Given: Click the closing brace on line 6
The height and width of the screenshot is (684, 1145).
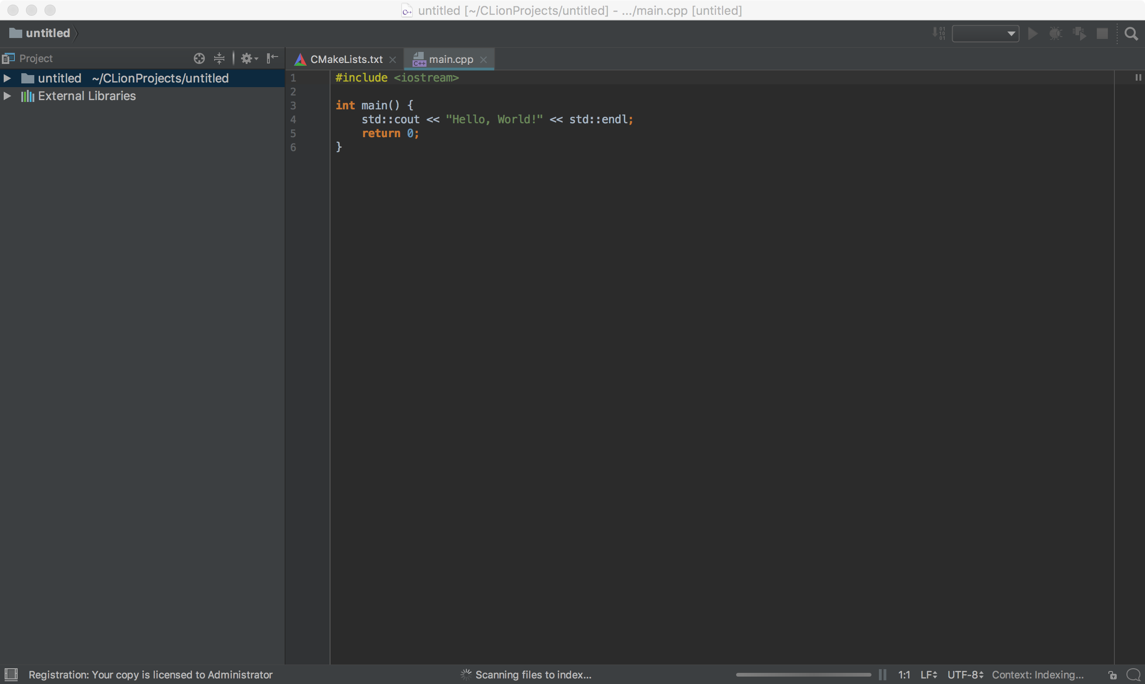Looking at the screenshot, I should (x=339, y=147).
